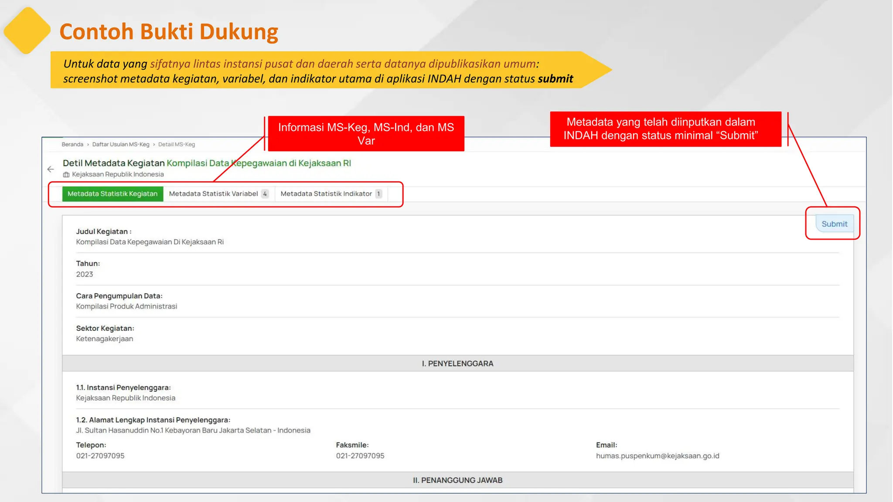Switch to Metadata Statistik Variabel tab
The height and width of the screenshot is (502, 893).
(x=218, y=194)
